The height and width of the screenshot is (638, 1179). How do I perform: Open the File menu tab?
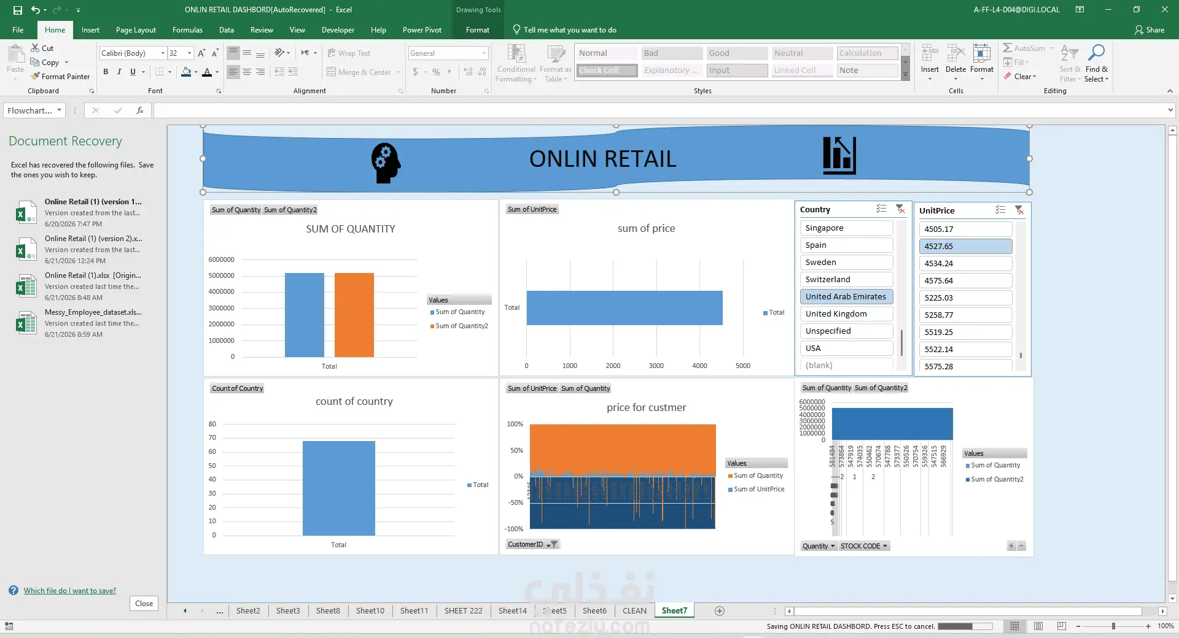[18, 30]
